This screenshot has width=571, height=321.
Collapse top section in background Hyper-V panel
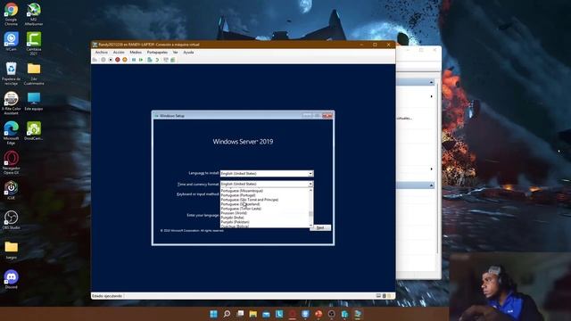pyautogui.click(x=431, y=83)
